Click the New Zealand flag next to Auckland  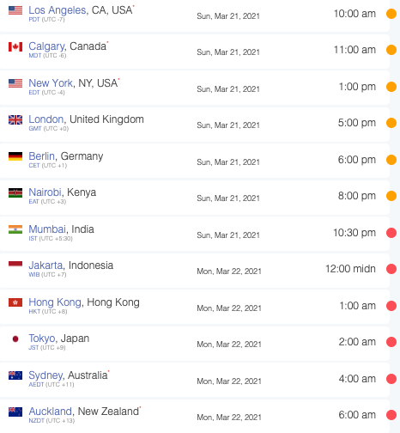(15, 412)
